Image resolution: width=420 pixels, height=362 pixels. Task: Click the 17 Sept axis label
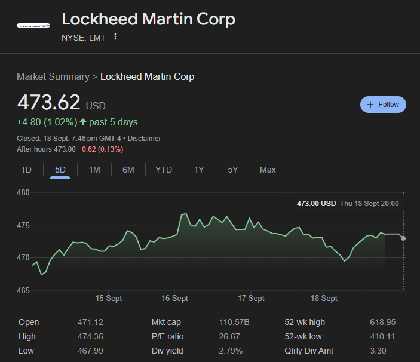tap(251, 298)
